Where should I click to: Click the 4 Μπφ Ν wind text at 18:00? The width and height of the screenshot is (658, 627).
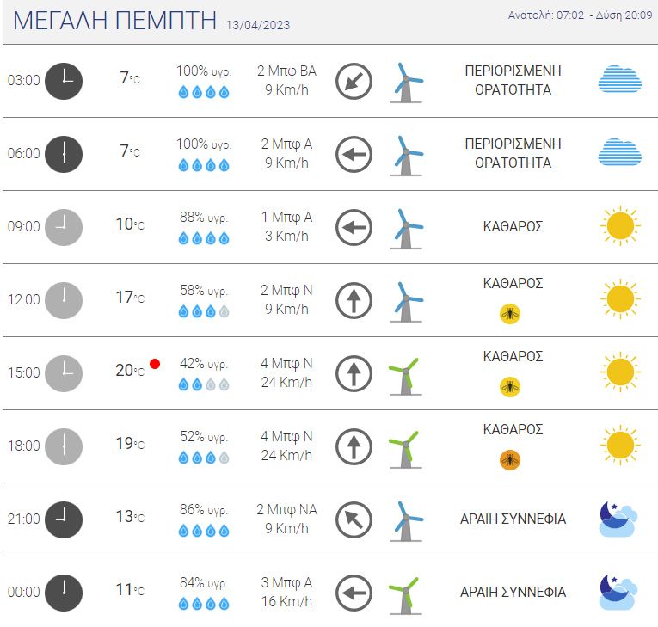click(286, 436)
